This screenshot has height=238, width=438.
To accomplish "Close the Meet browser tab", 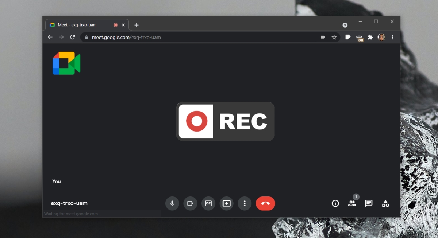I will click(x=123, y=25).
